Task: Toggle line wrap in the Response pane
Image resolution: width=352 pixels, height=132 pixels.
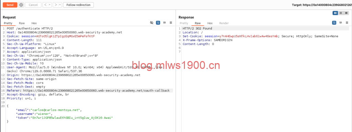Action: click(334, 23)
